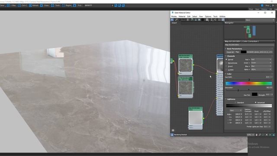Open the Utilities menu
Image resolution: width=277 pixels, height=156 pixels.
(222, 16)
